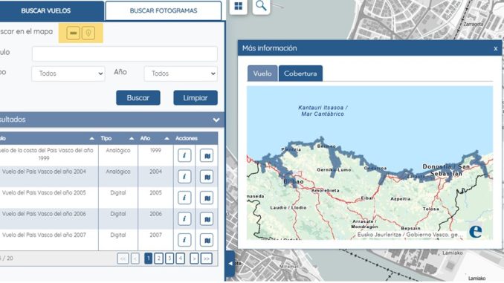The height and width of the screenshot is (283, 504).
Task: Open info for Vuelo del País Vasco 2005
Action: click(x=184, y=198)
